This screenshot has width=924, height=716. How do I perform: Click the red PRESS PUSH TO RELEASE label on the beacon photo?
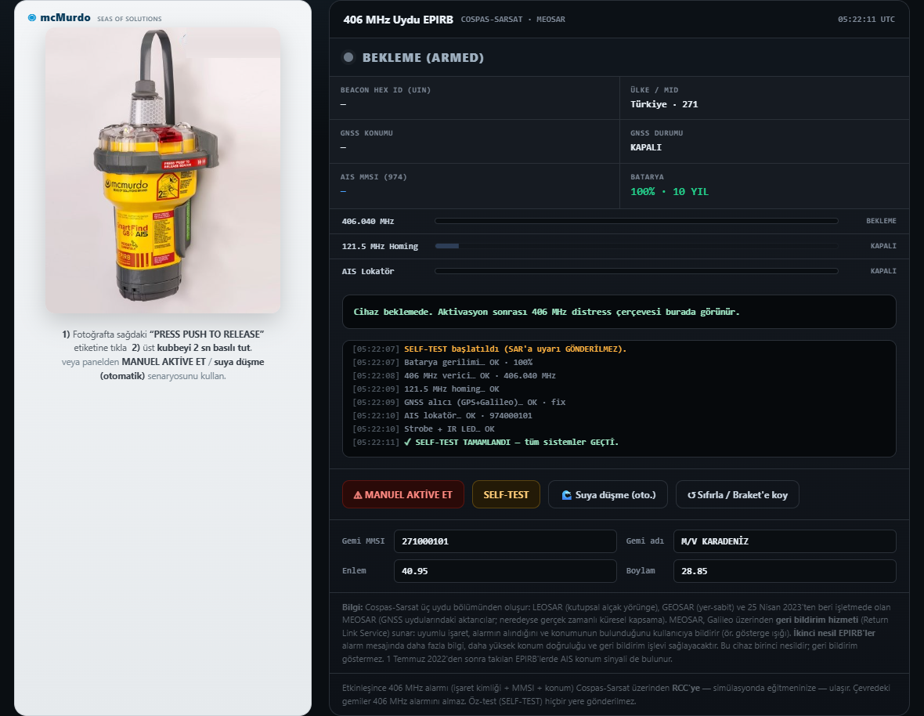coord(185,163)
